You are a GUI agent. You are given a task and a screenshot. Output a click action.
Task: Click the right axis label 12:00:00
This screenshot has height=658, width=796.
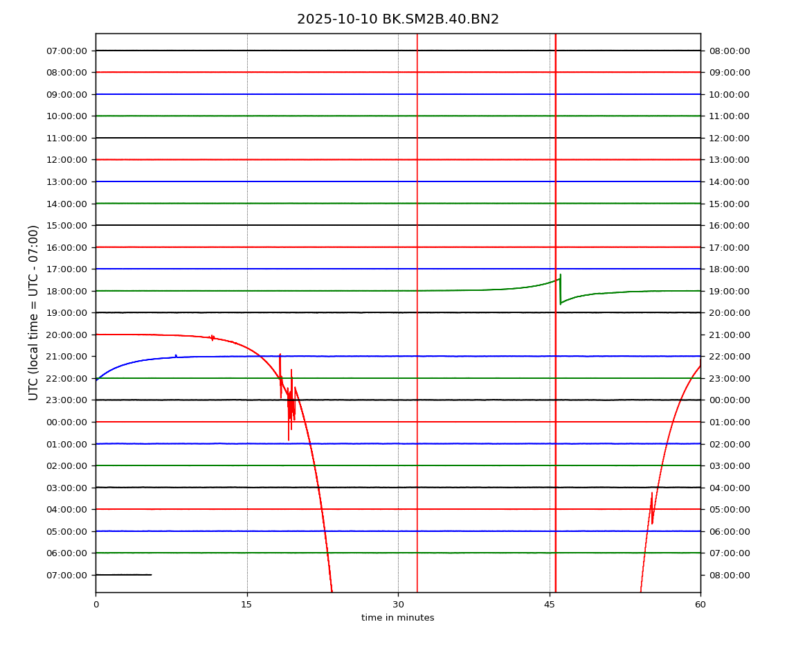(729, 138)
